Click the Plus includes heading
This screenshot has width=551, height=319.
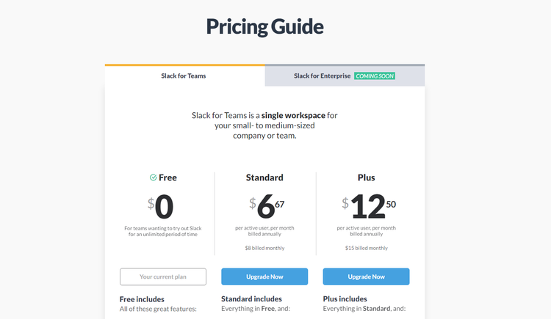pyautogui.click(x=345, y=299)
